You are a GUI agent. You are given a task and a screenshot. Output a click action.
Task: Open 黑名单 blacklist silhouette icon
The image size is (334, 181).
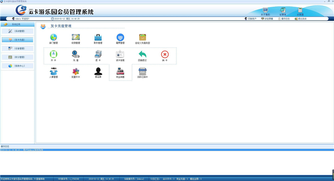(x=98, y=71)
